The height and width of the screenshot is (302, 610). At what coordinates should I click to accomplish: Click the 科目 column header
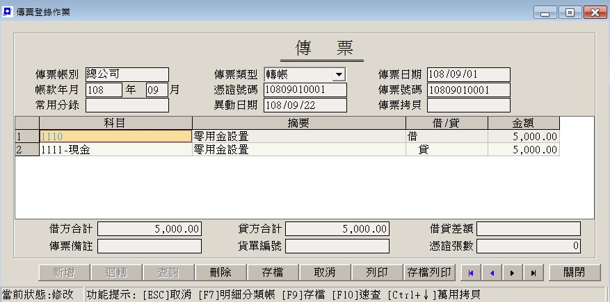115,123
